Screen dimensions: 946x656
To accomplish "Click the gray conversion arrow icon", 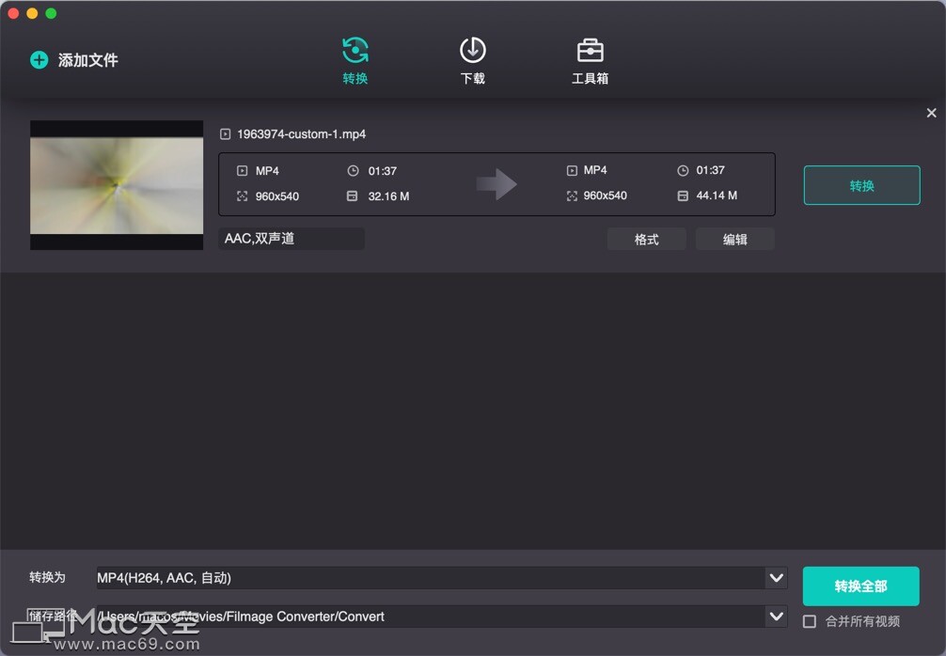I will coord(498,184).
